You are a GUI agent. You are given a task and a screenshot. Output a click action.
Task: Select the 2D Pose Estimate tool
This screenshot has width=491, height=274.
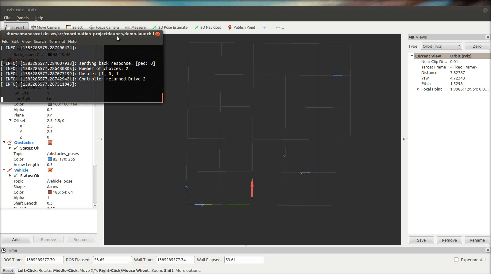(170, 28)
